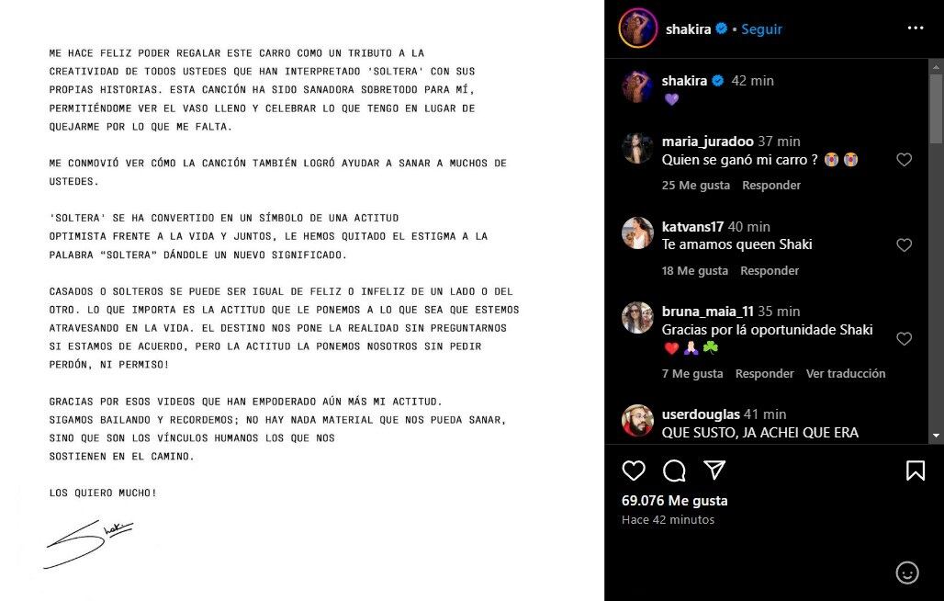The height and width of the screenshot is (601, 944).
Task: Like bruna_maia_11's comment heart
Action: (904, 339)
